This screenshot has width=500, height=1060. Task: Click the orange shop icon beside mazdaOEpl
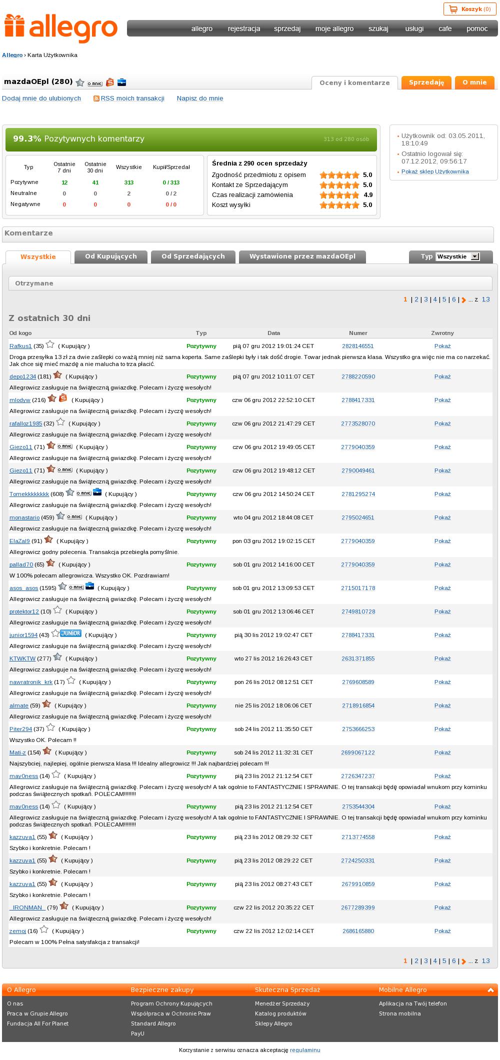click(110, 82)
